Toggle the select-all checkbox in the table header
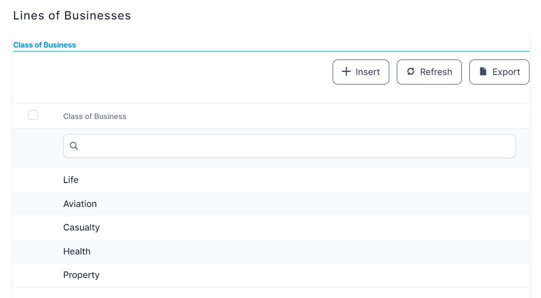The width and height of the screenshot is (541, 298). [33, 115]
